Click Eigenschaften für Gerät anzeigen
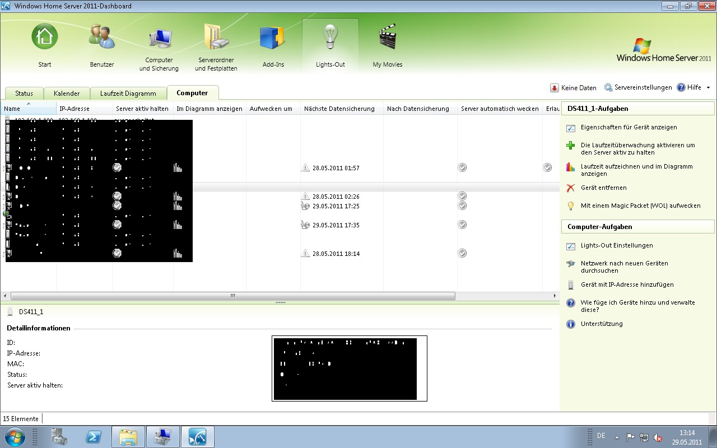 coord(628,128)
